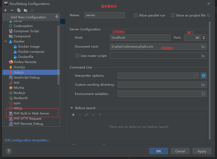
Task: Select Docker-compose configuration type
Action: pos(31,52)
